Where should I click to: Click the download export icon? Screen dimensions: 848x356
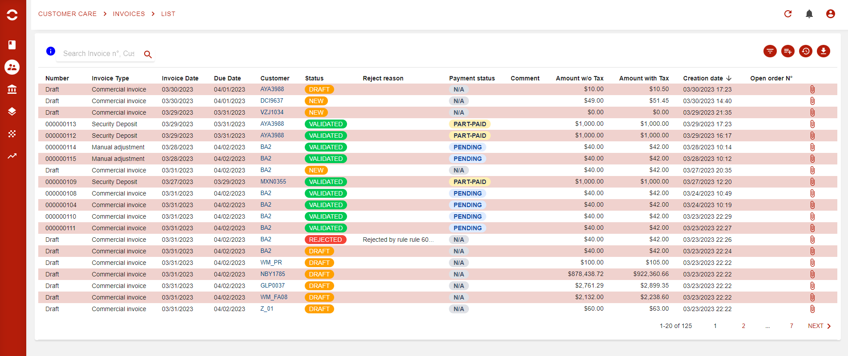(823, 52)
